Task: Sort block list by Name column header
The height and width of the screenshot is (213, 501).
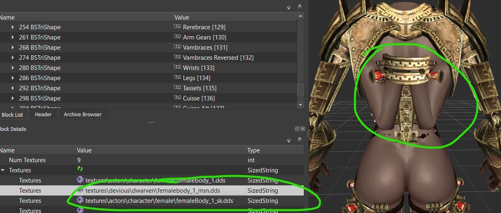Action: [x=86, y=17]
